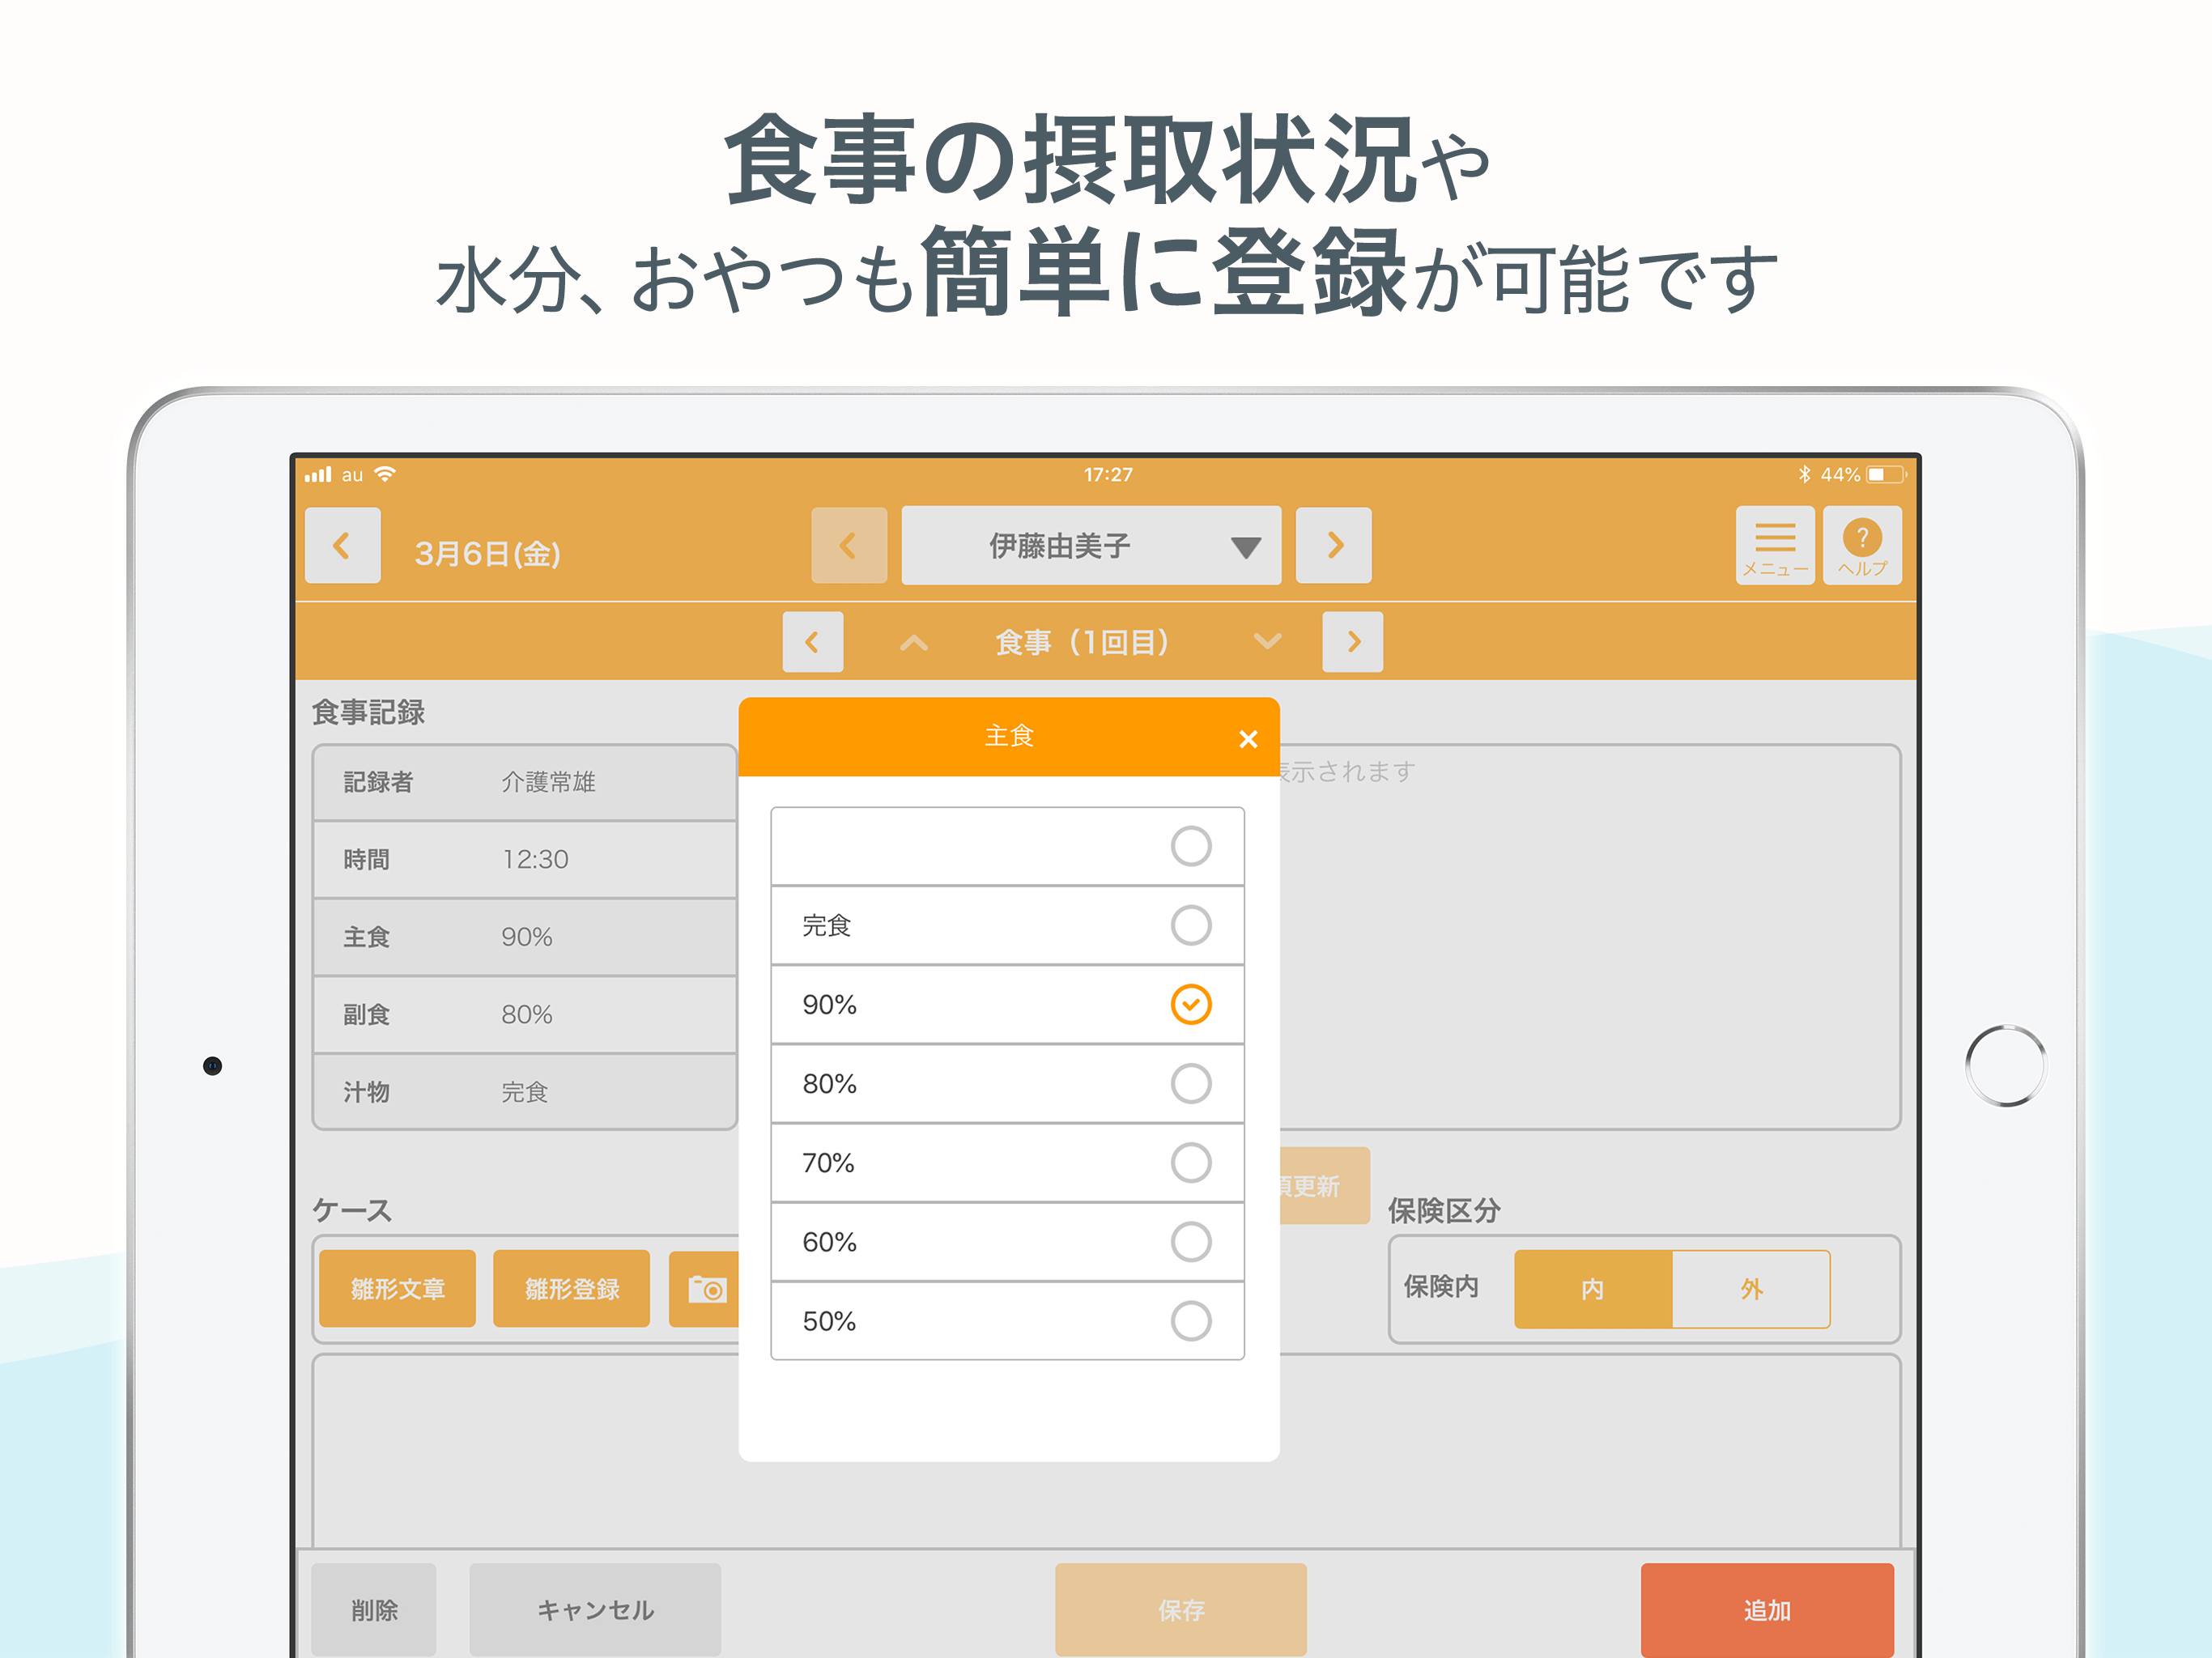Image resolution: width=2212 pixels, height=1658 pixels.
Task: Select the 80% radio option in popup
Action: point(1191,1083)
